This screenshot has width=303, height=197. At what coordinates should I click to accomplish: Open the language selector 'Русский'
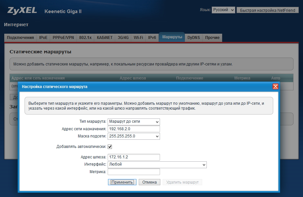(x=223, y=10)
